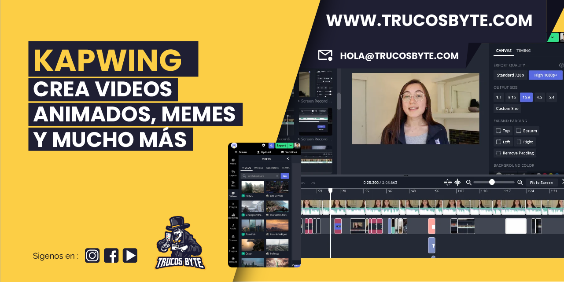Choose 1:1 output size
This screenshot has height=282, width=564.
point(499,97)
